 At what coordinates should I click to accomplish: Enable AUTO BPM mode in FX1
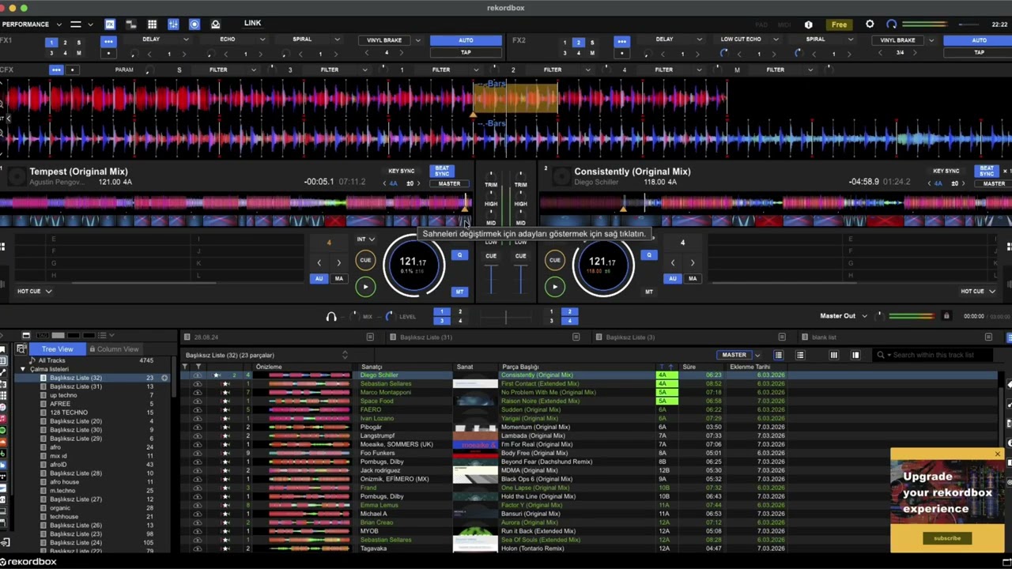coord(466,40)
